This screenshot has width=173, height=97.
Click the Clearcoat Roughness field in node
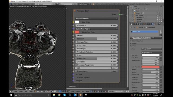click(96, 65)
